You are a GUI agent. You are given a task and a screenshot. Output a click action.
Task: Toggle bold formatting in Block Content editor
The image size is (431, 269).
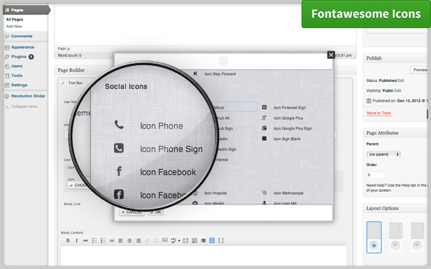pyautogui.click(x=68, y=241)
